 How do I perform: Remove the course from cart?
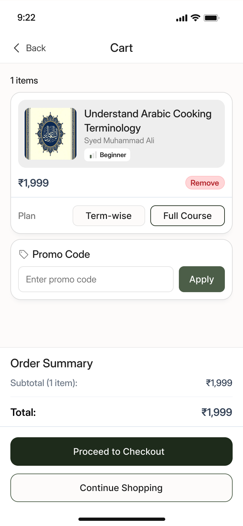tap(205, 183)
